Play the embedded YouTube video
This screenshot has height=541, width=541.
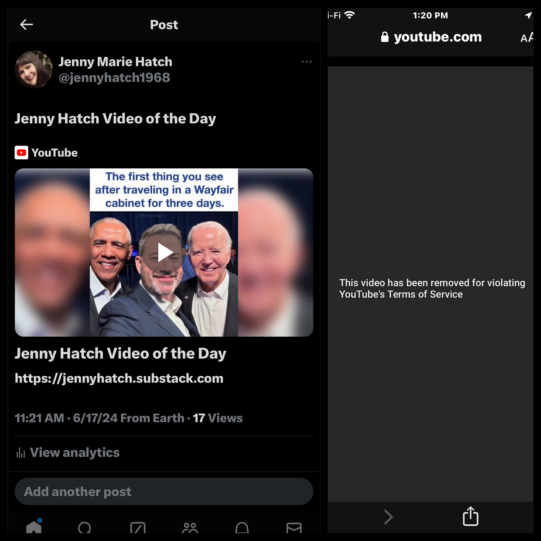(164, 253)
